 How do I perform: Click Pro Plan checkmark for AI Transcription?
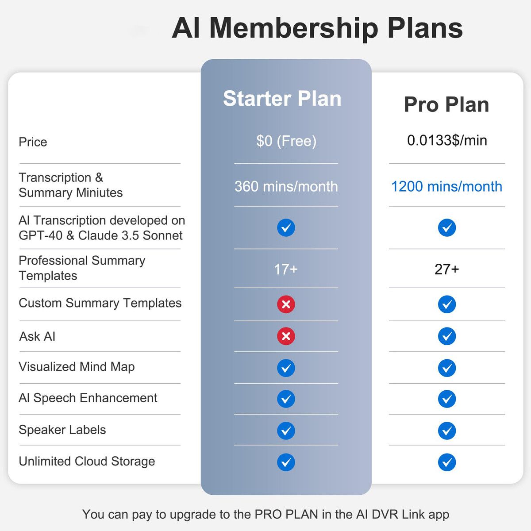[447, 228]
